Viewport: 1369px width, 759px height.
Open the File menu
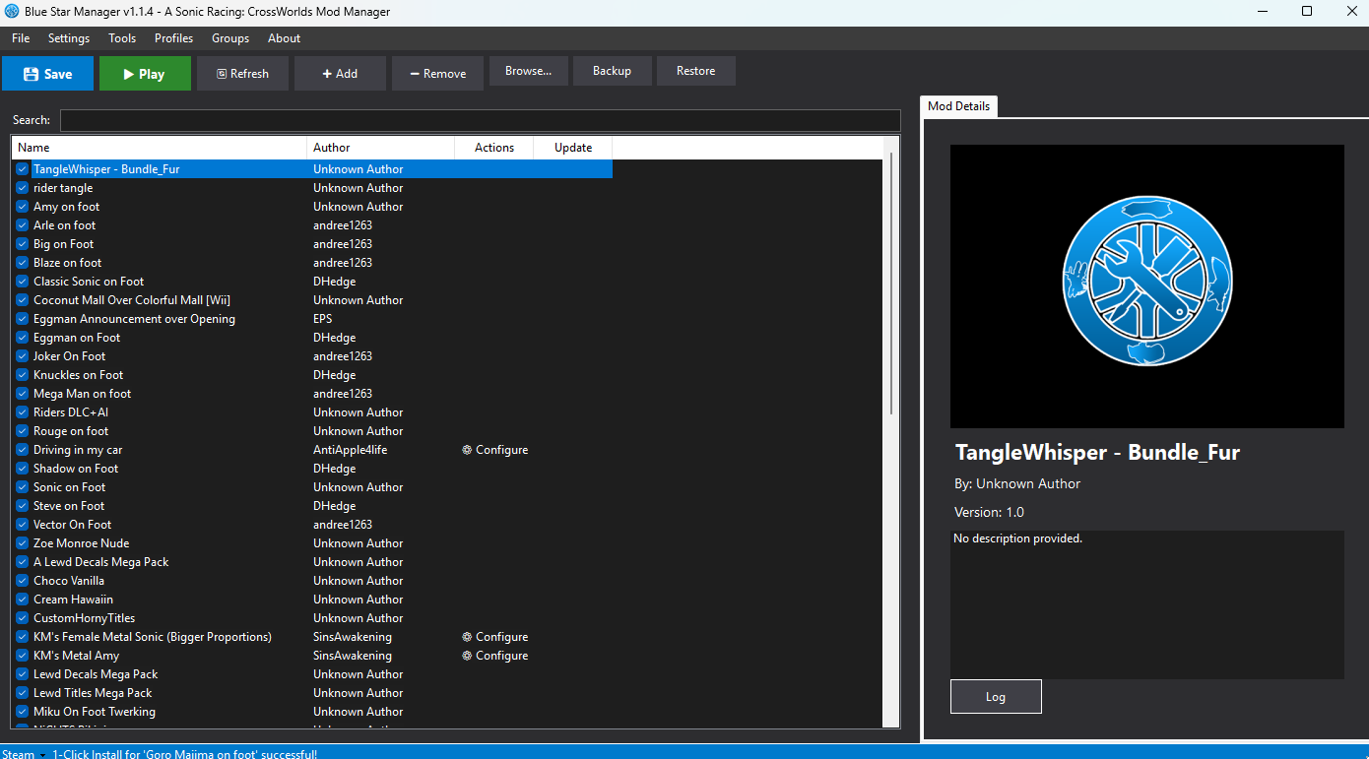(x=21, y=38)
